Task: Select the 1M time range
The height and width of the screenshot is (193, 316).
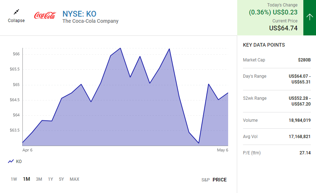Action: [x=26, y=179]
